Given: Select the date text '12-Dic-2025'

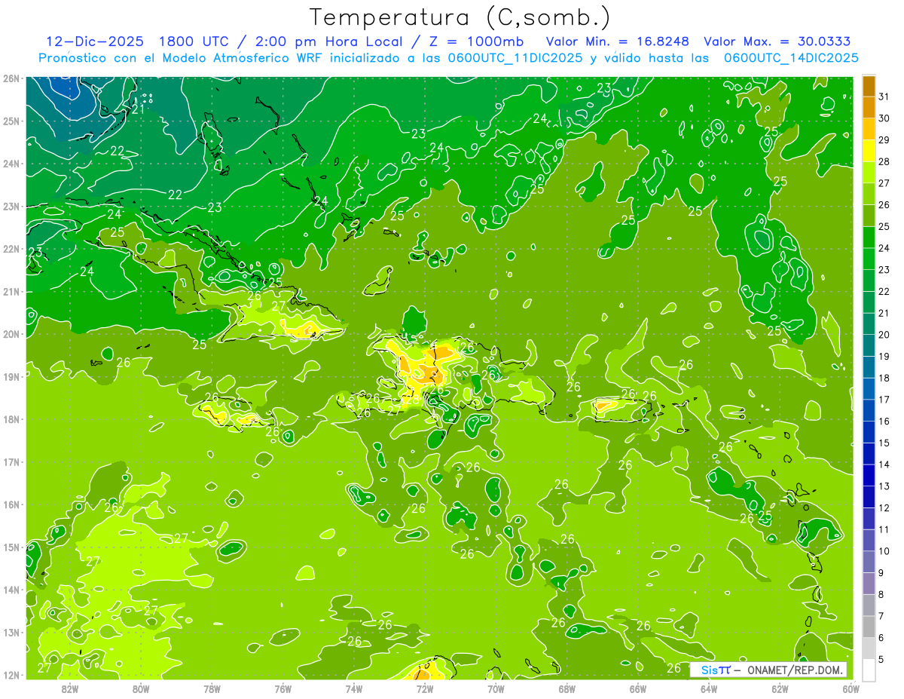Looking at the screenshot, I should [x=94, y=41].
